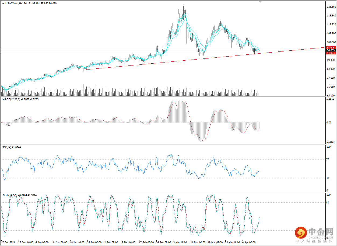The image size is (337, 246).
Task: Click the red 97.646 price label
Action: tap(330, 48)
